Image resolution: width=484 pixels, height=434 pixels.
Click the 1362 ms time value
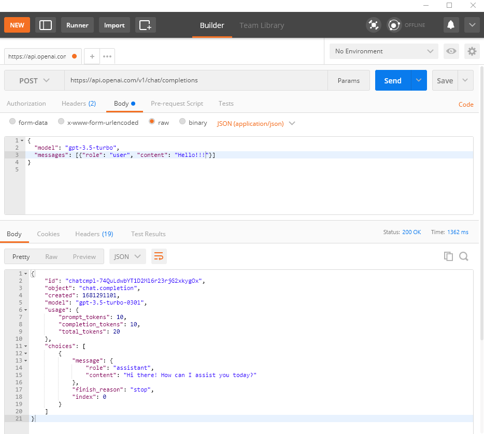point(458,232)
